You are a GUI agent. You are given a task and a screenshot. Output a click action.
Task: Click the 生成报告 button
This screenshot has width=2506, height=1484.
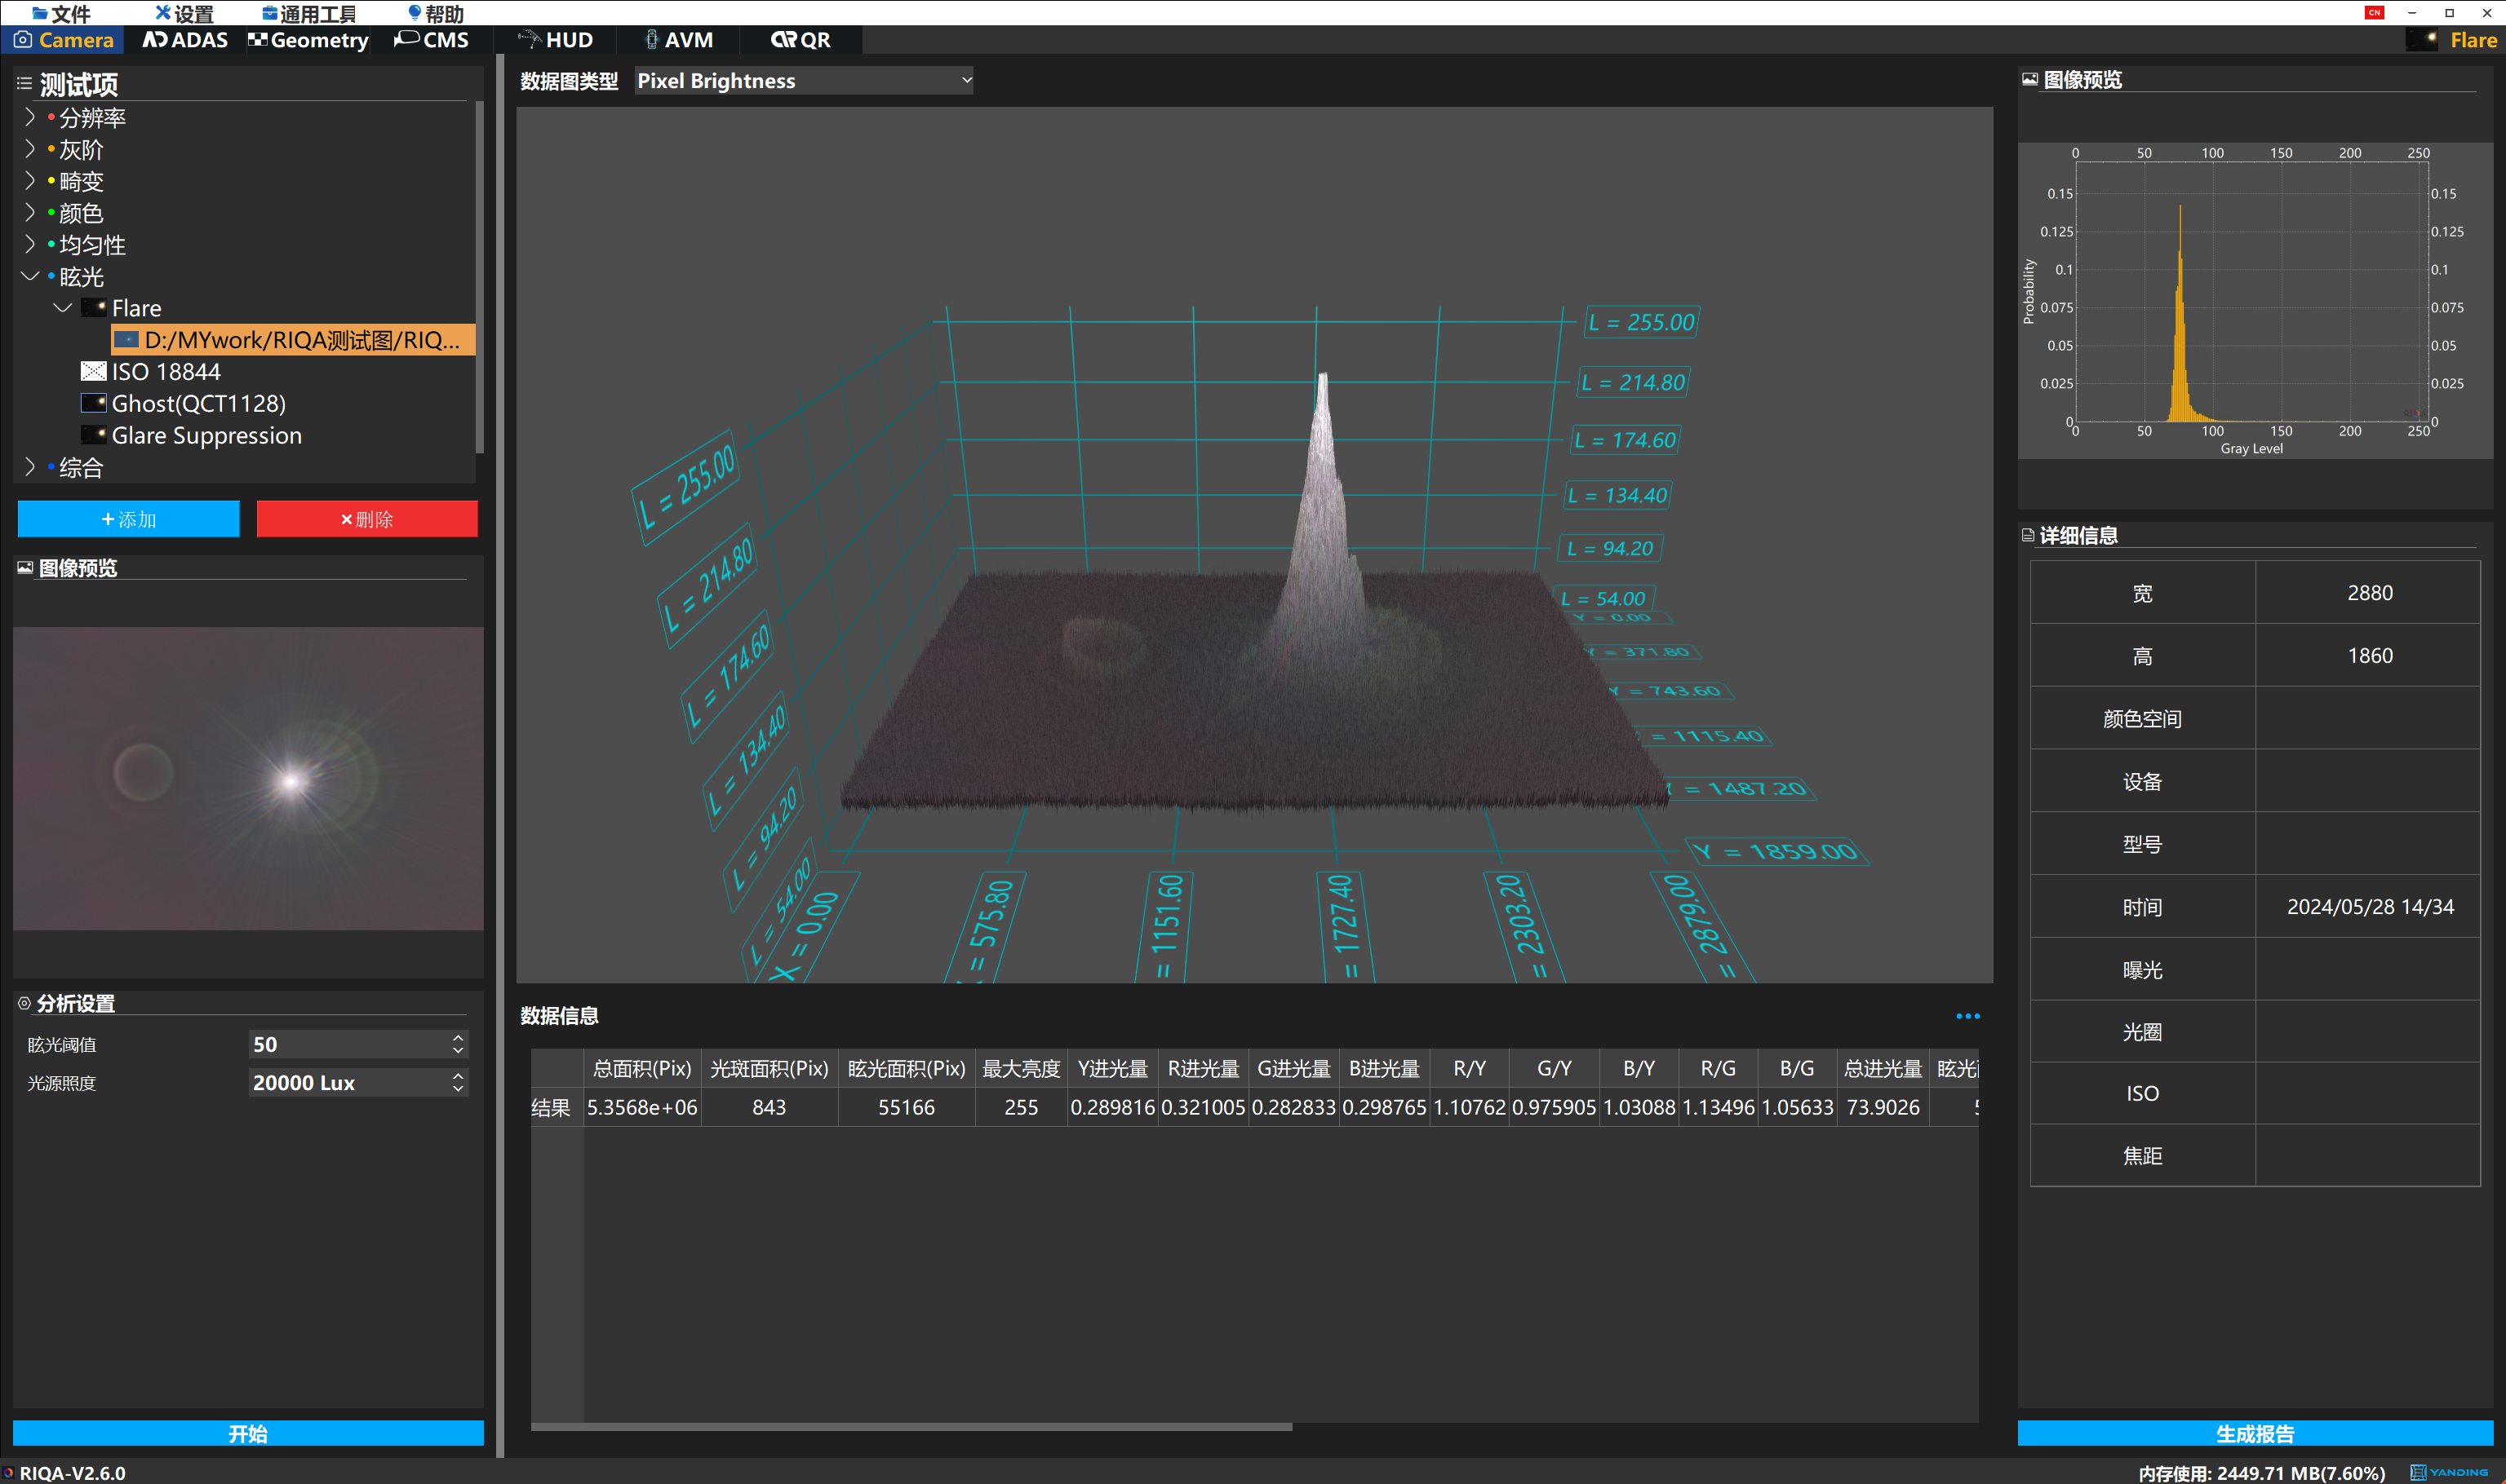(x=2254, y=1433)
